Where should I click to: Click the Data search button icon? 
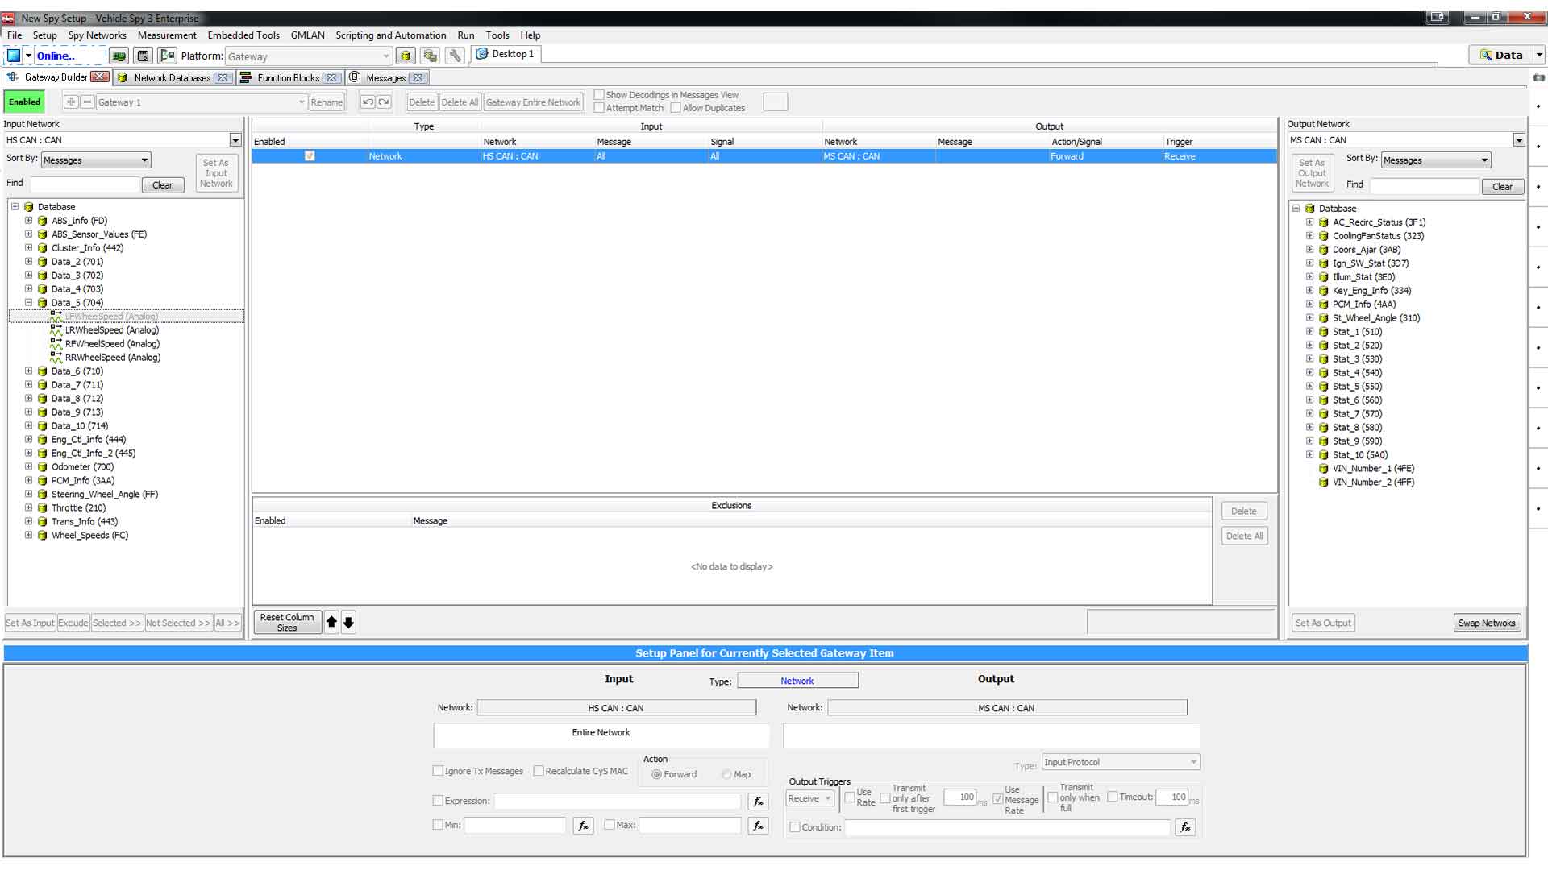1501,55
